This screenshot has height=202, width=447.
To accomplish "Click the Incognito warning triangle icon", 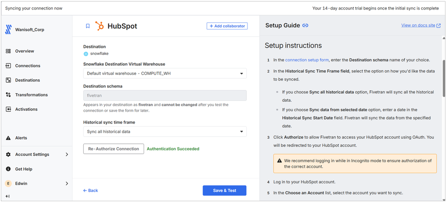I will (280, 161).
